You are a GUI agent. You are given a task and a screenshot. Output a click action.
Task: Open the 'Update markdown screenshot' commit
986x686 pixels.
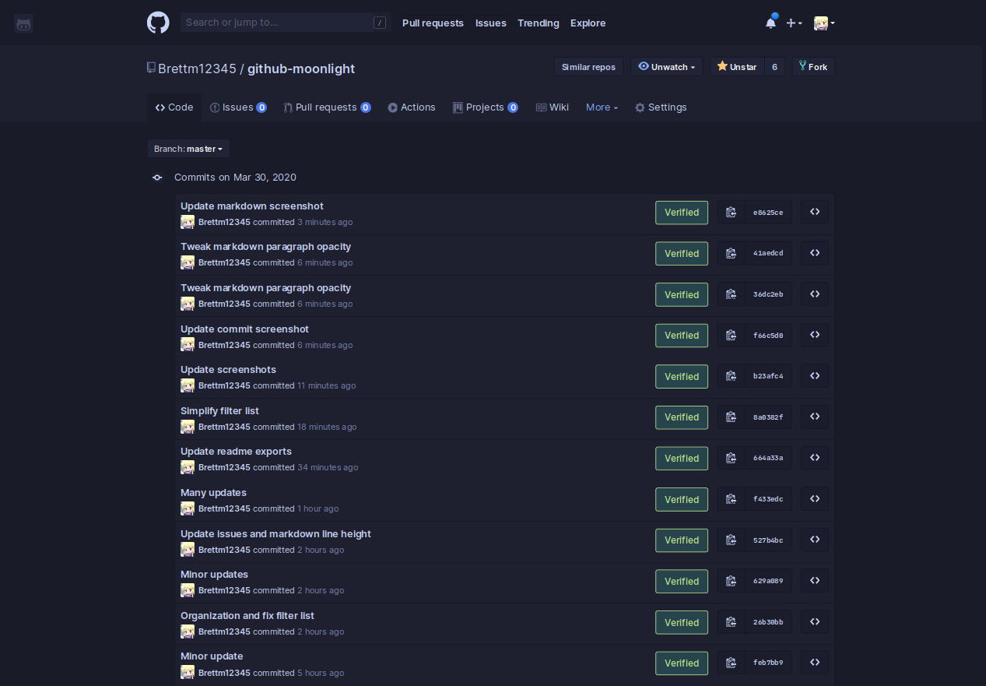click(251, 206)
